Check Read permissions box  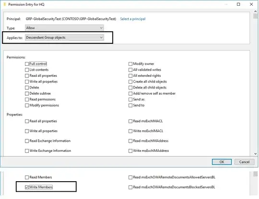[27, 99]
